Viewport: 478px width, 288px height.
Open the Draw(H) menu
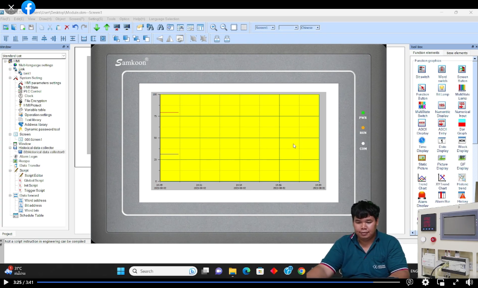pos(45,19)
